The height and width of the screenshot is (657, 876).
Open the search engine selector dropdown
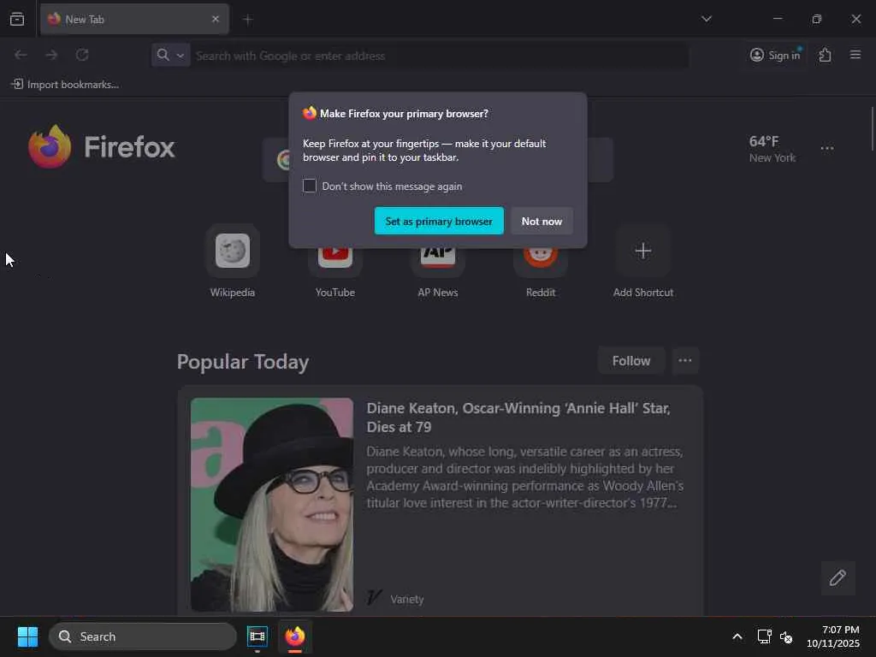[x=171, y=55]
